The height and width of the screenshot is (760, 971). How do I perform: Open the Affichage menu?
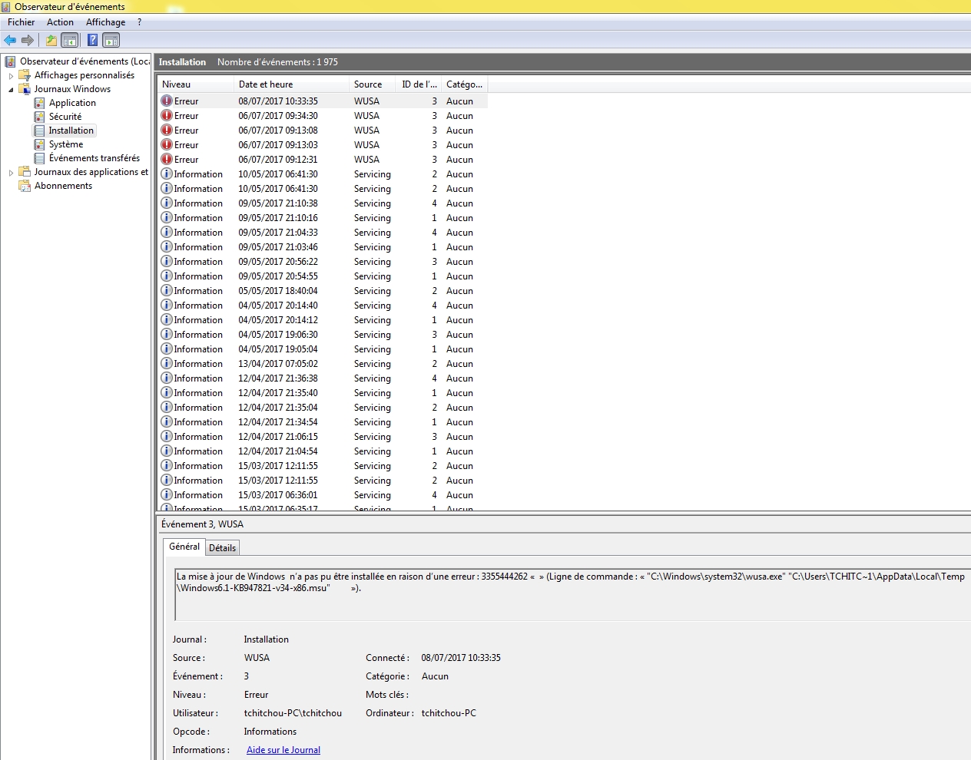click(105, 22)
